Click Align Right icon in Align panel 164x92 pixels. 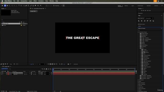click(x=145, y=21)
